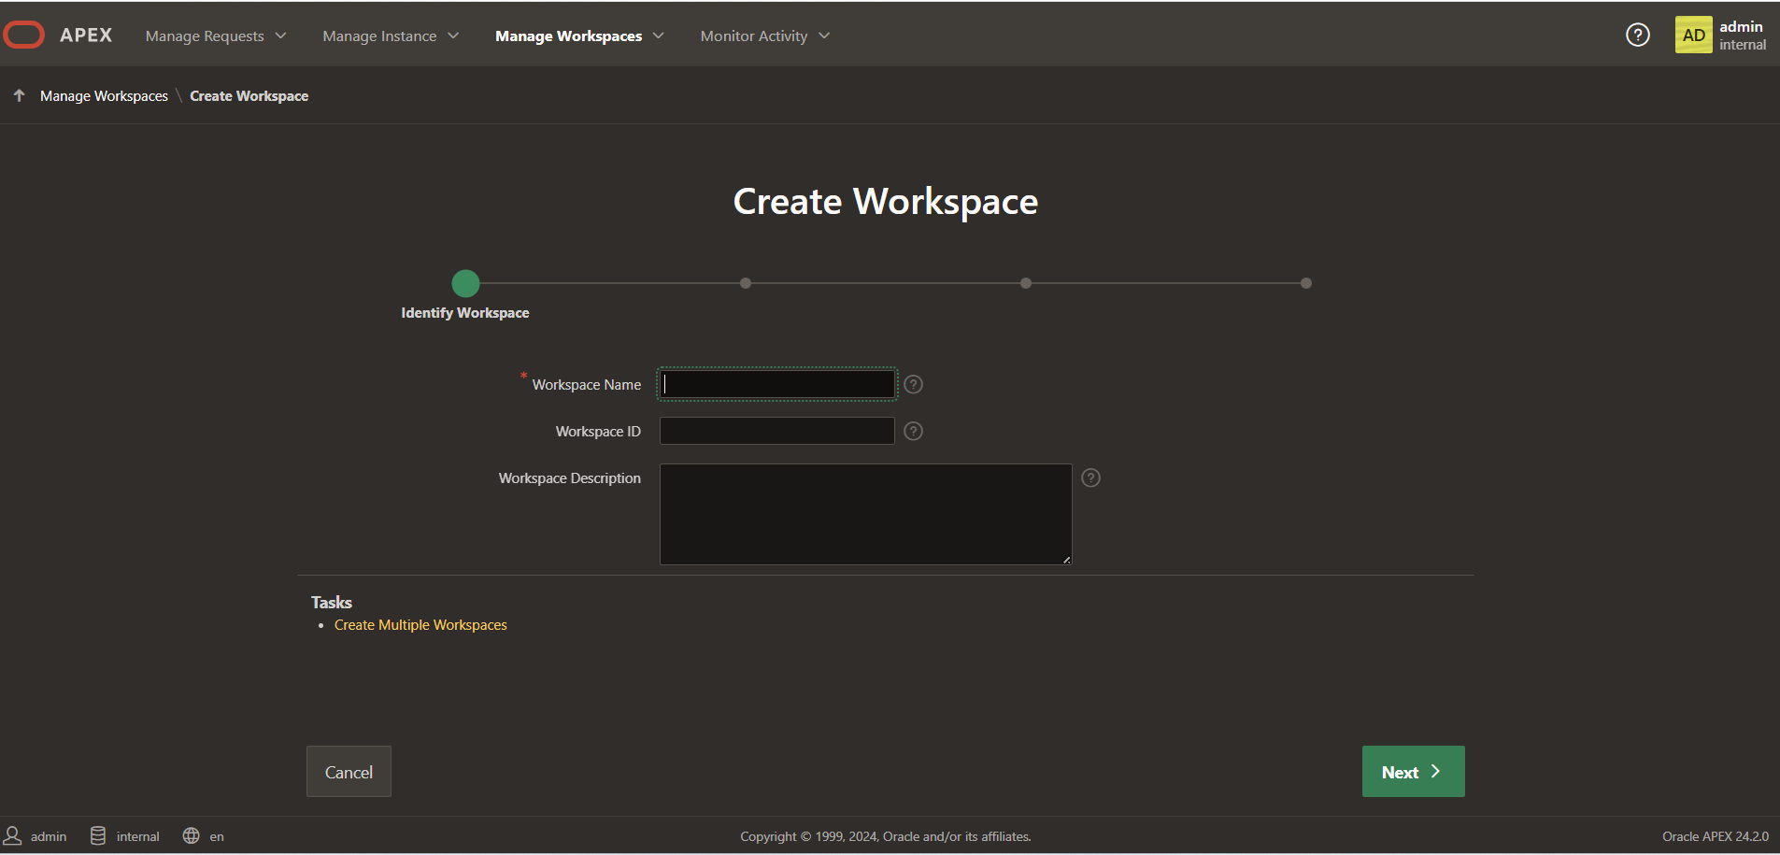Image resolution: width=1780 pixels, height=855 pixels.
Task: Click the 'admin' username text in footer
Action: pos(49,836)
